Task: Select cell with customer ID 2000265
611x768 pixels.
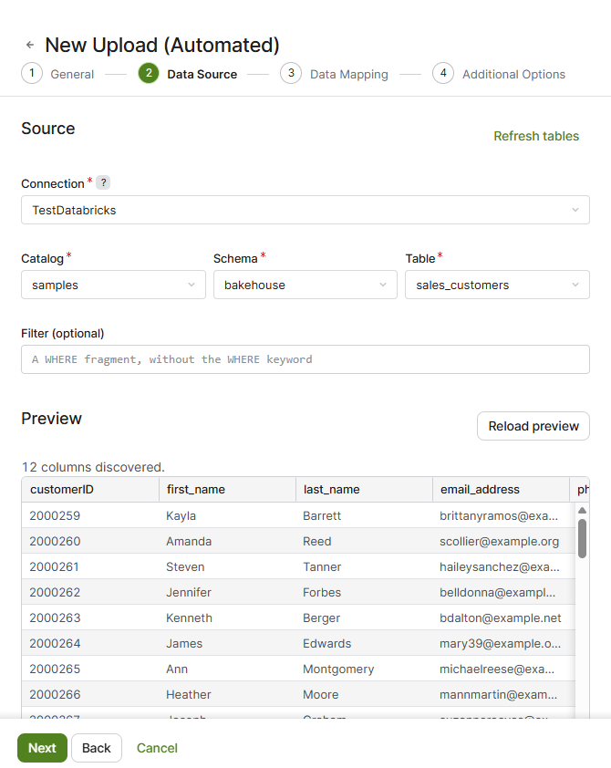Action: pyautogui.click(x=90, y=669)
